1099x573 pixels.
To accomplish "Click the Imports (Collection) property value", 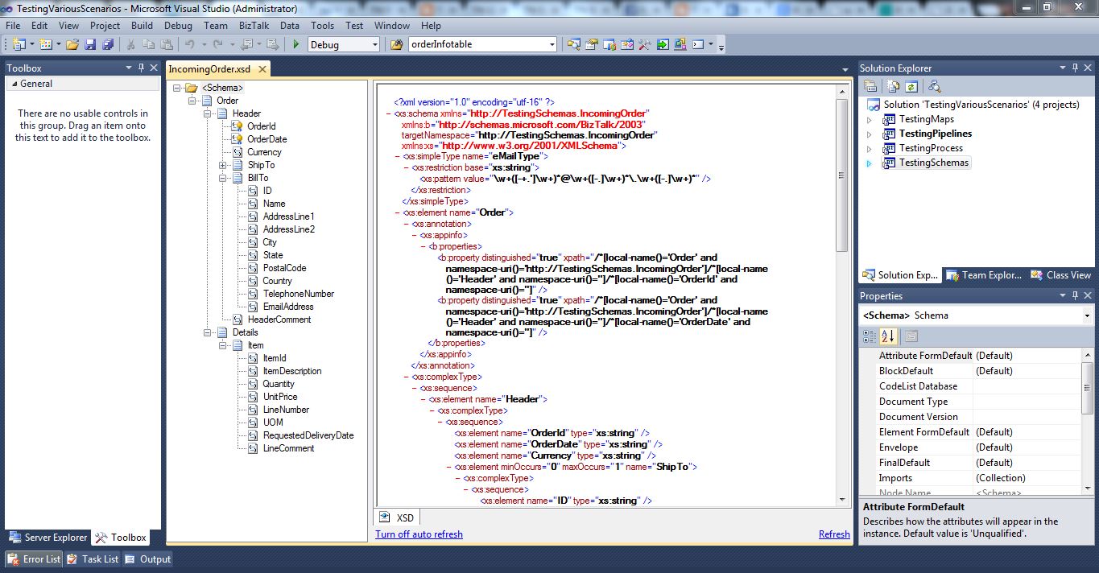I will [1001, 478].
